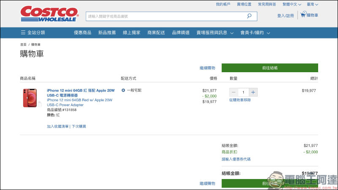This screenshot has width=338, height=190.
Task: Click 請輸入優惠券代碼 link
Action: (236, 159)
